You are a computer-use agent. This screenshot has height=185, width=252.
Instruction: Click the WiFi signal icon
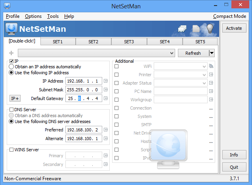pos(211,66)
